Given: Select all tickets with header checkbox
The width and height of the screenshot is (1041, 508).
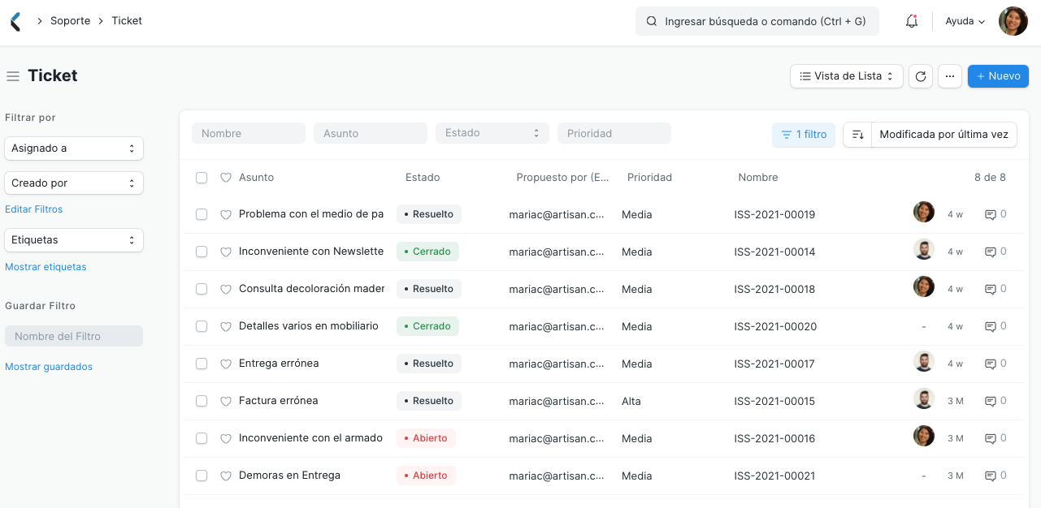Looking at the screenshot, I should [202, 178].
